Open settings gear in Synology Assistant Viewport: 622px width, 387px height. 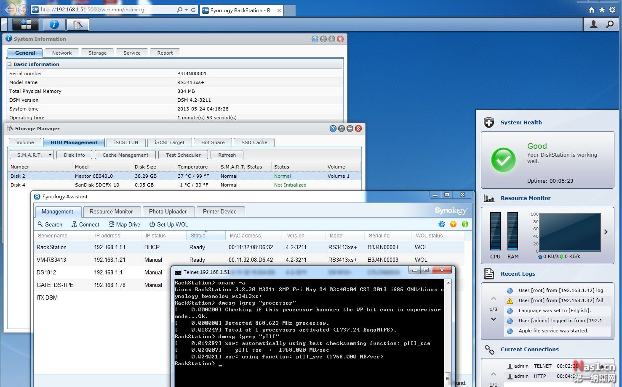441,224
